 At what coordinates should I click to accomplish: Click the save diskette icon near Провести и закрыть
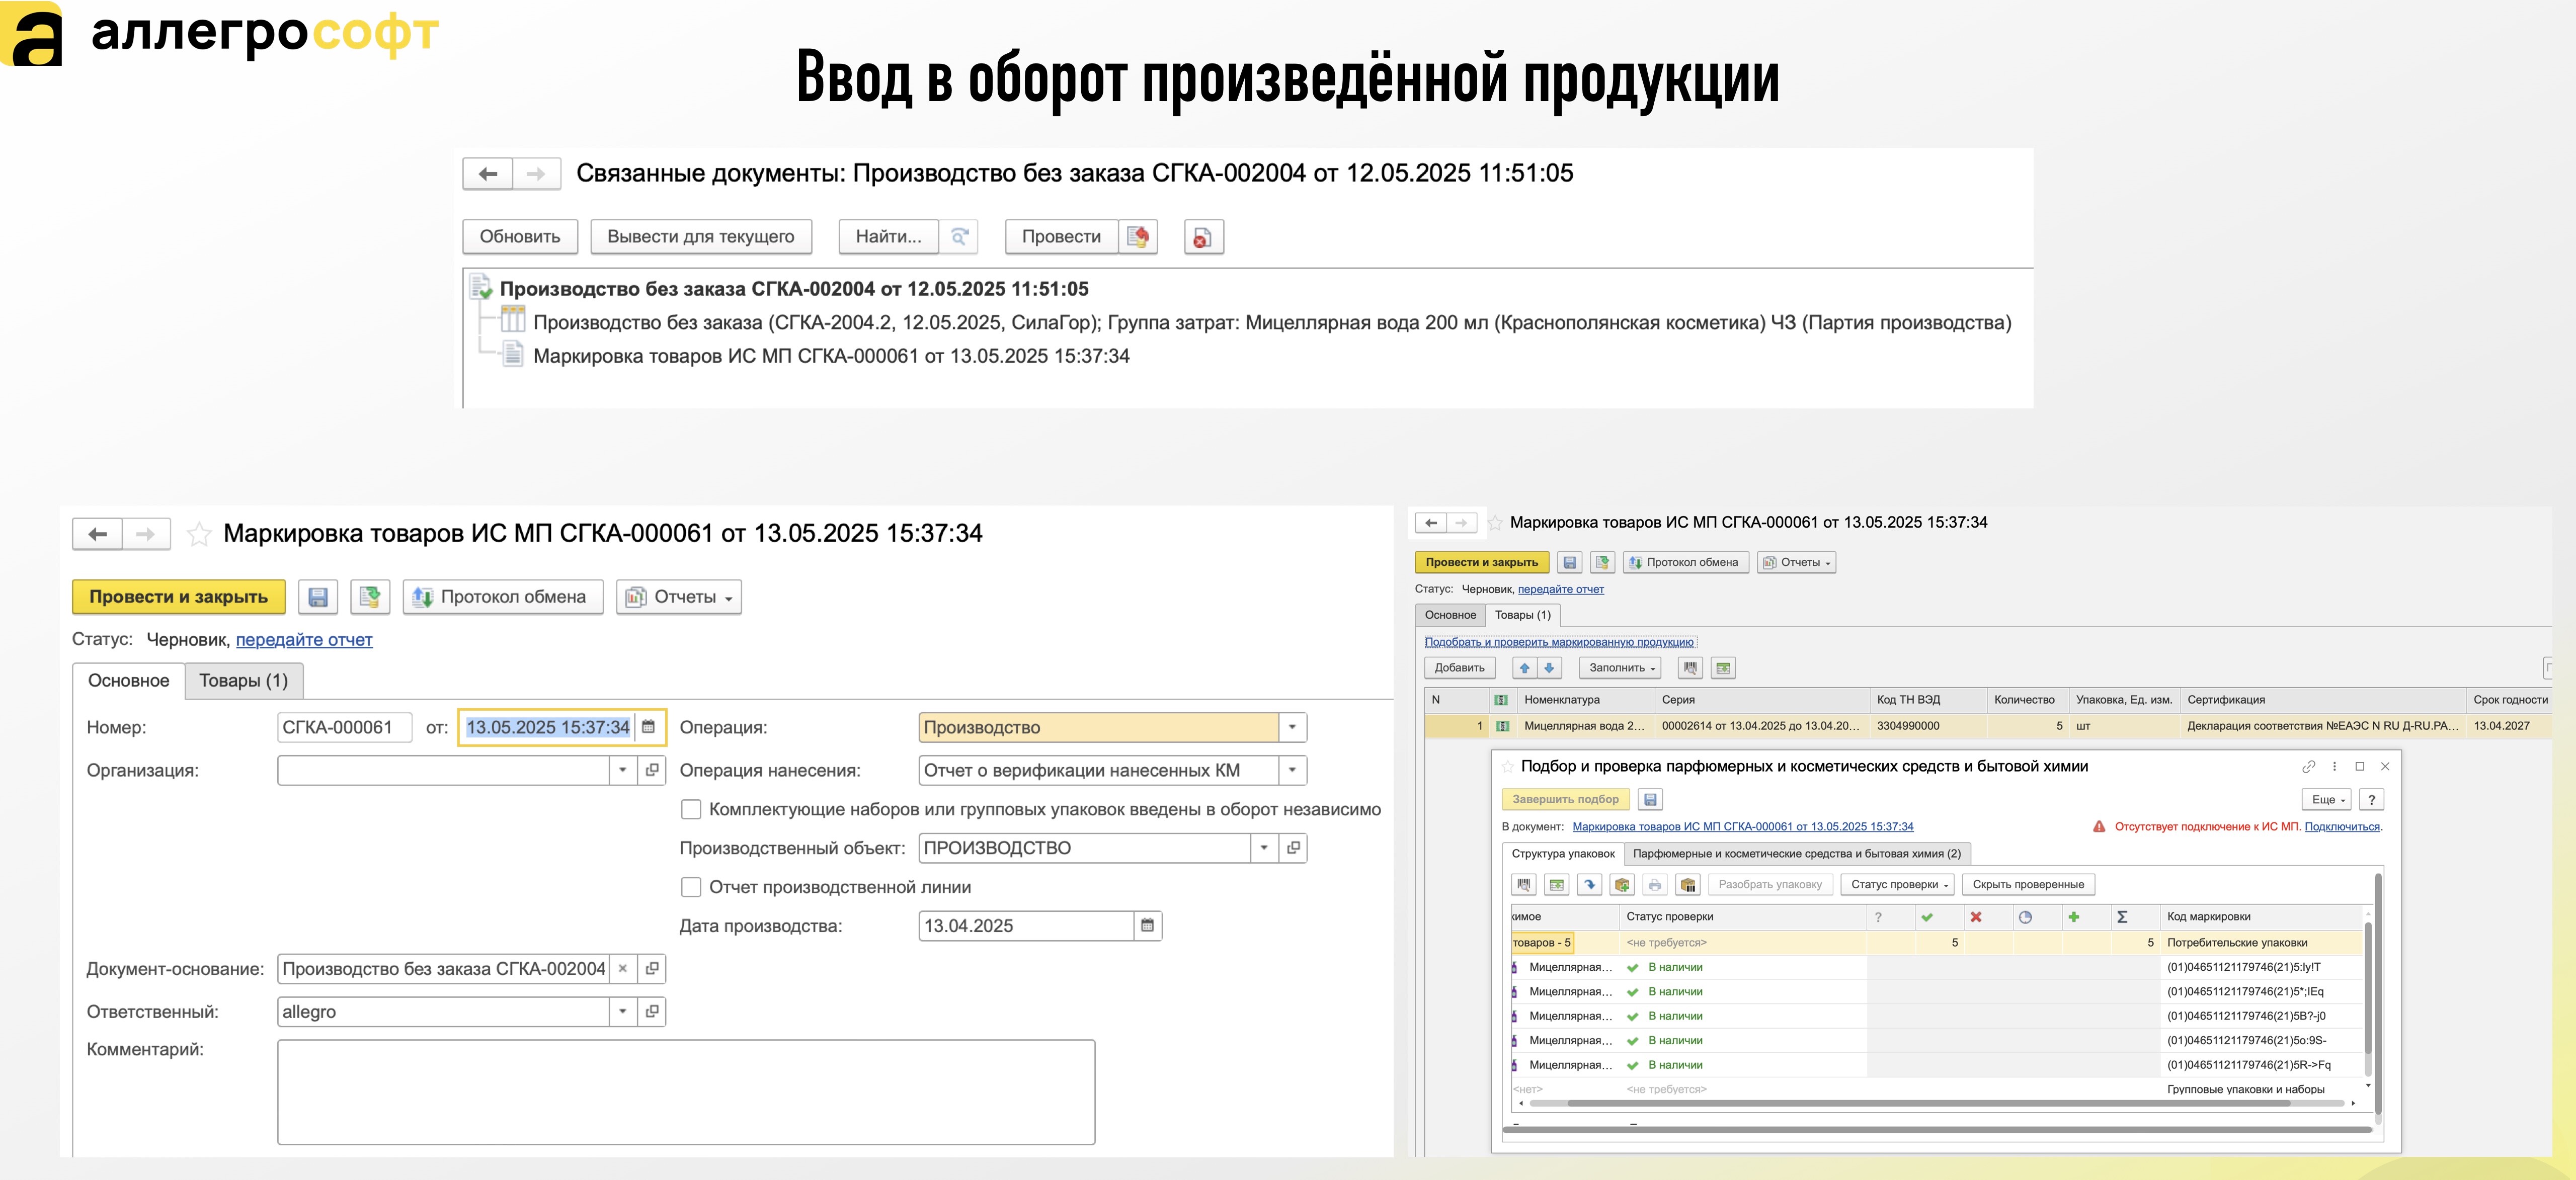click(x=318, y=597)
